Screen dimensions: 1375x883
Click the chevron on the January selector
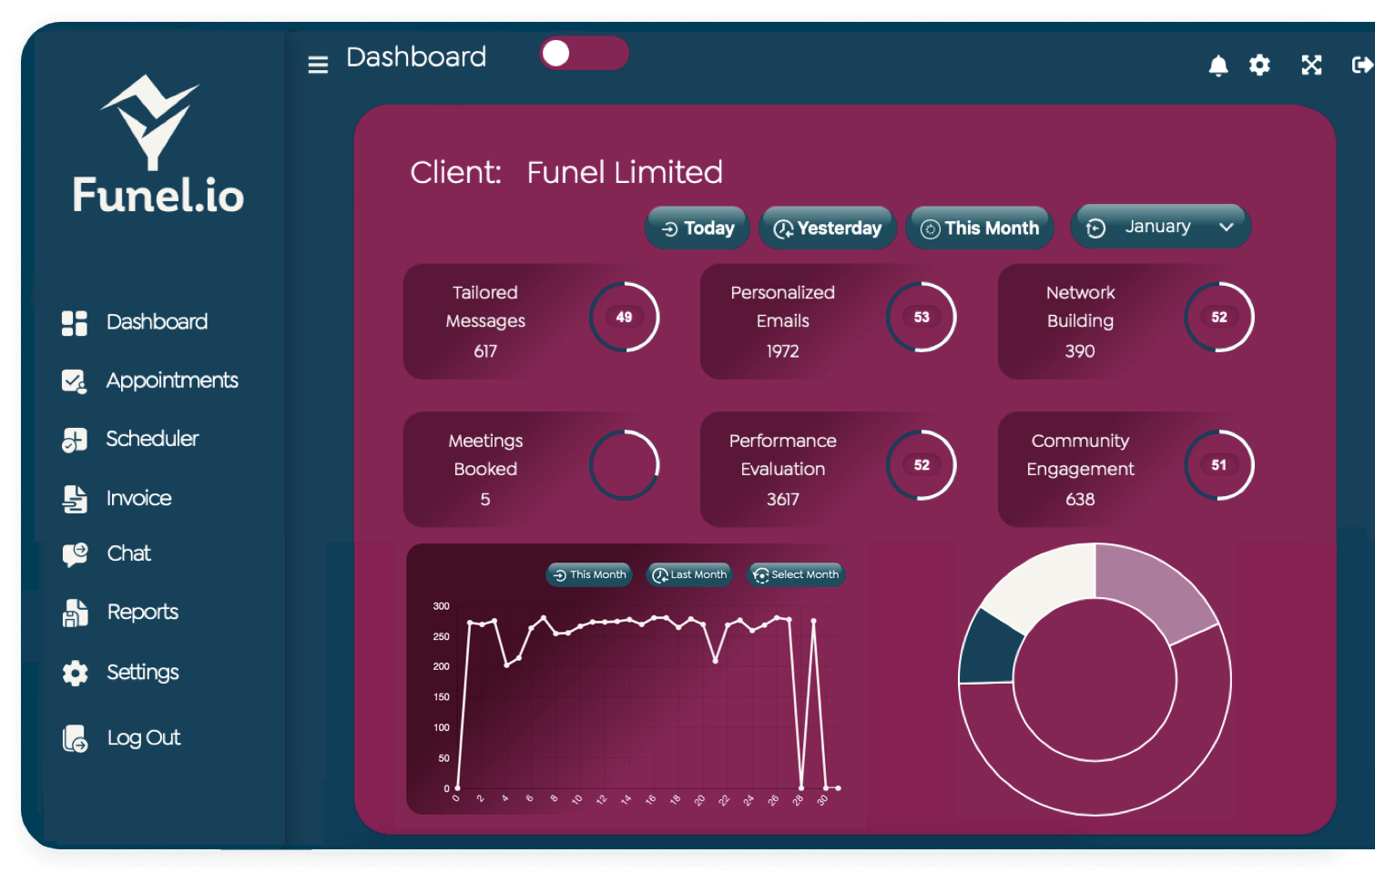pos(1224,227)
